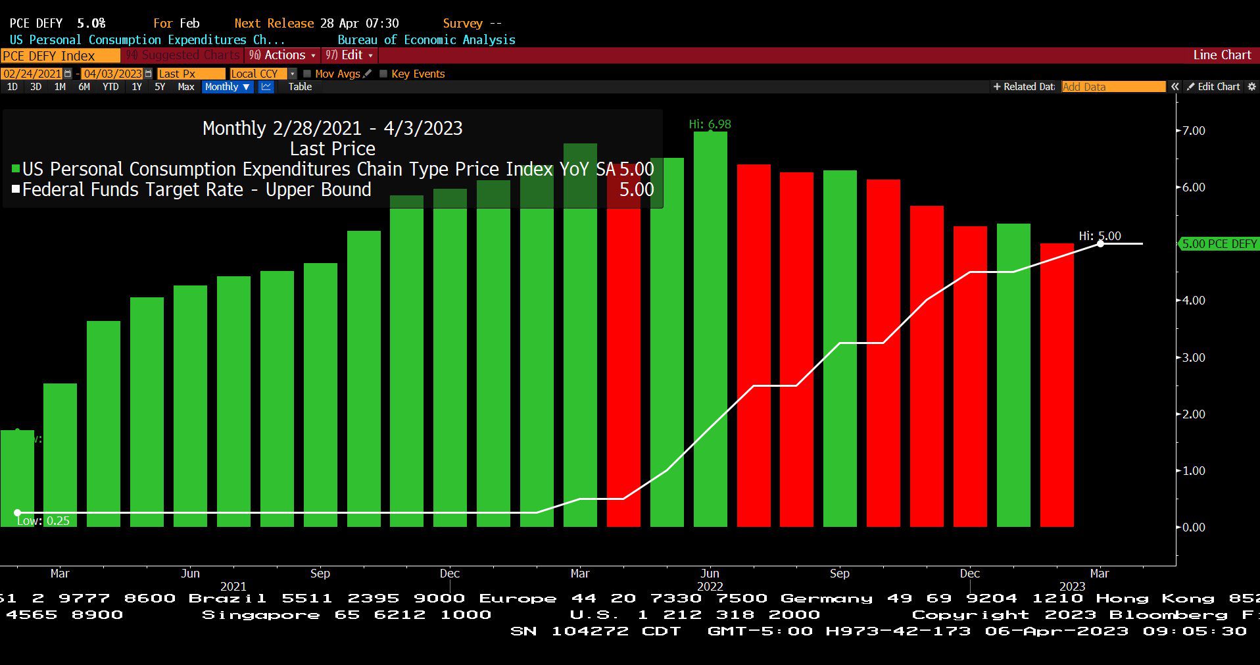Open the 97) Edit menu
The height and width of the screenshot is (665, 1260).
tap(349, 55)
